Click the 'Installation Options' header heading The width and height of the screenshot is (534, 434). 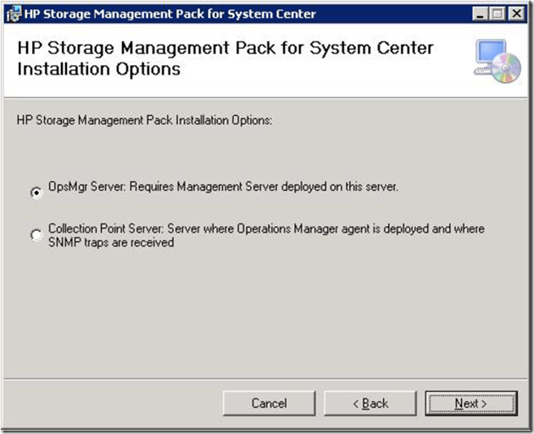[98, 69]
